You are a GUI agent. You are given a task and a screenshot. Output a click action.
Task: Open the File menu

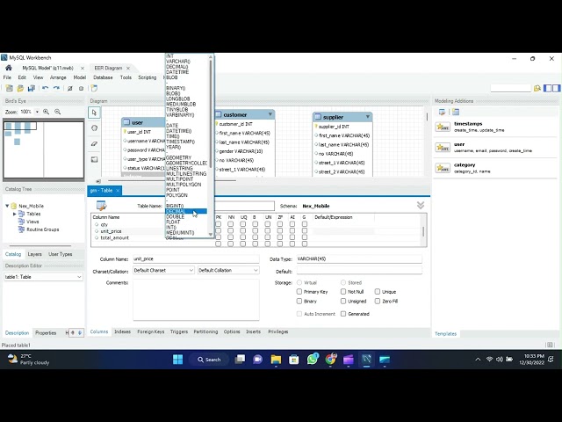tap(7, 77)
